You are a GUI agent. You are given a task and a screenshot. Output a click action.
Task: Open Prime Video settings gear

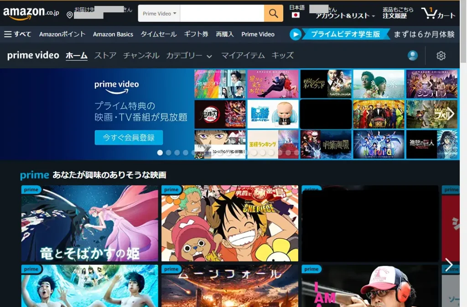[x=441, y=56]
